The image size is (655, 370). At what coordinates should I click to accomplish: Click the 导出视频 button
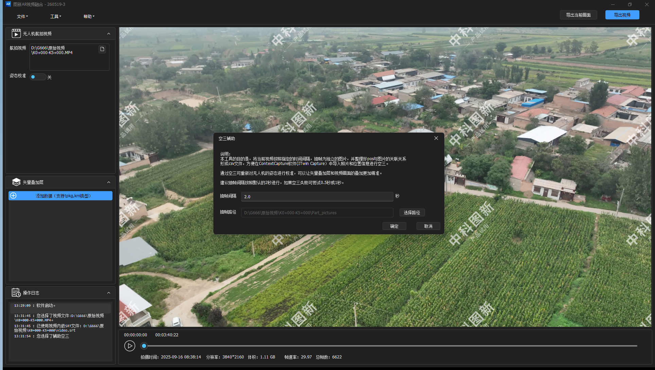click(x=622, y=15)
